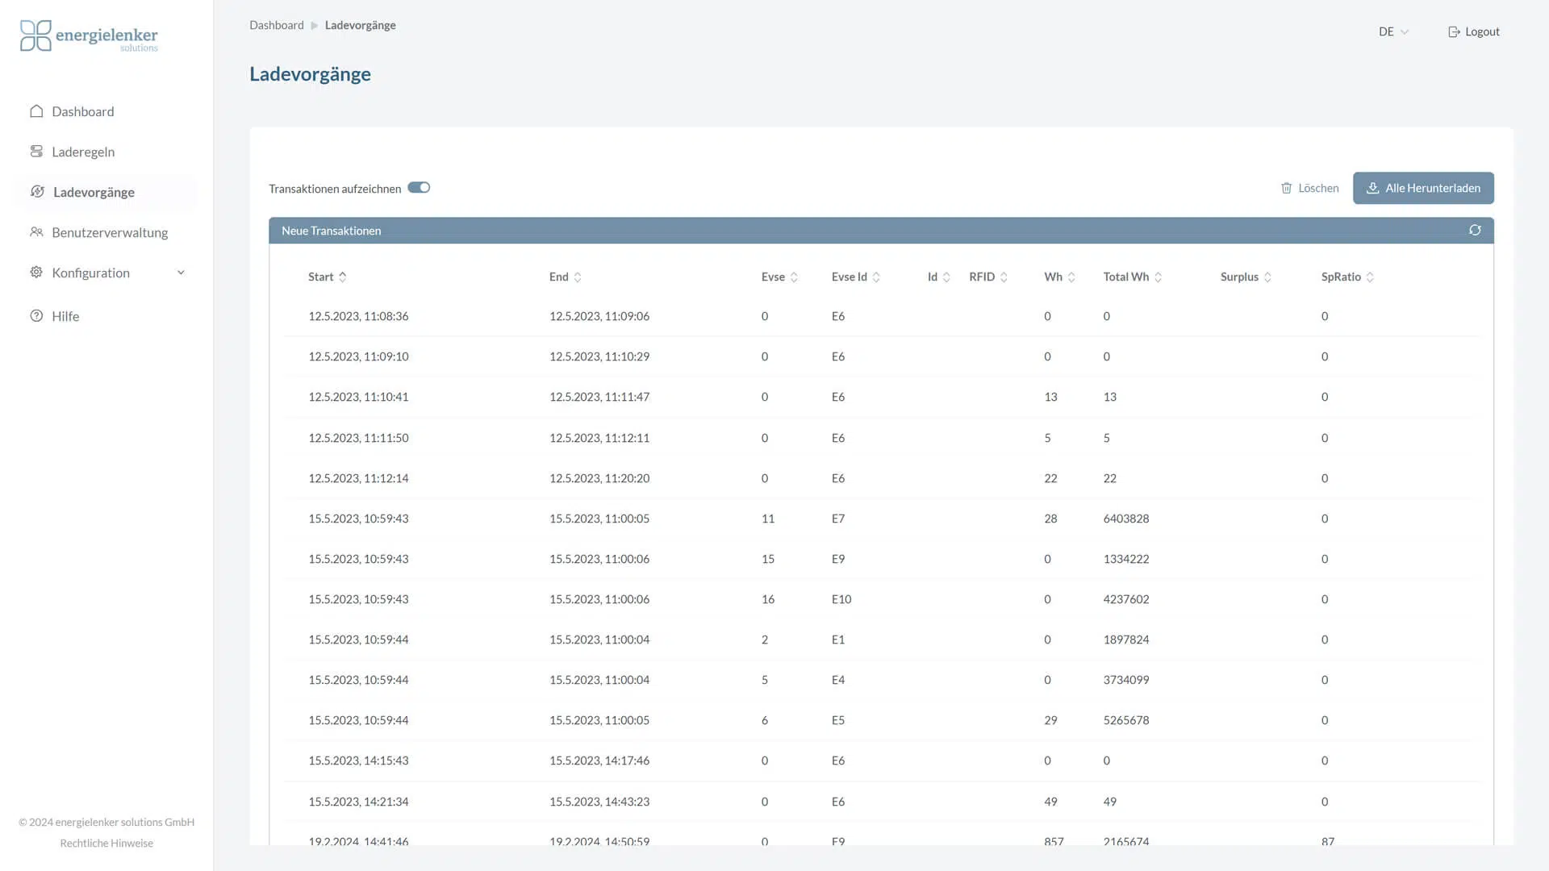Image resolution: width=1549 pixels, height=871 pixels.
Task: Open Rechtliche Hinweise footer link
Action: (106, 843)
